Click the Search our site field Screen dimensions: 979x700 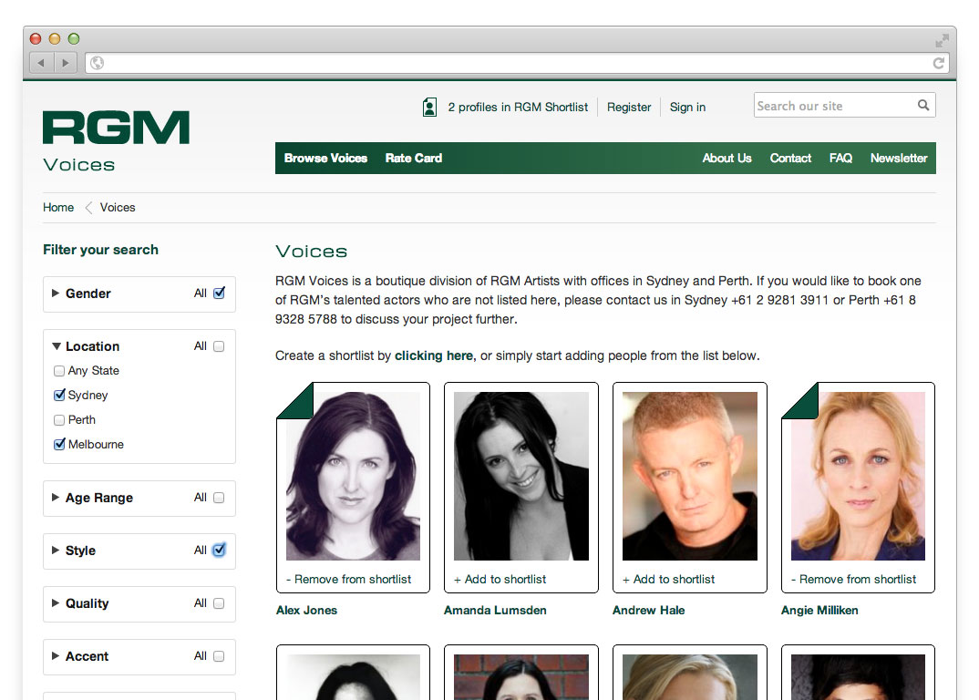(x=834, y=106)
